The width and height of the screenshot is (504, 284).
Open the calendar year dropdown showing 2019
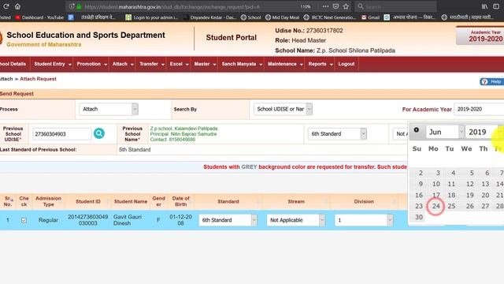484,132
